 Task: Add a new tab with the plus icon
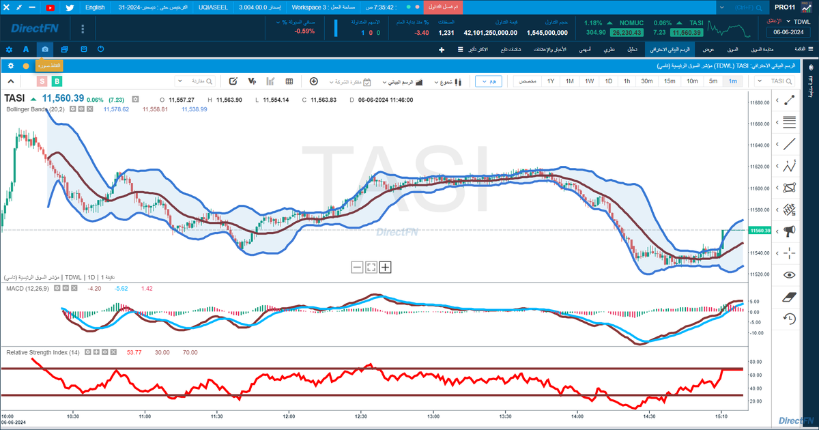pyautogui.click(x=442, y=50)
